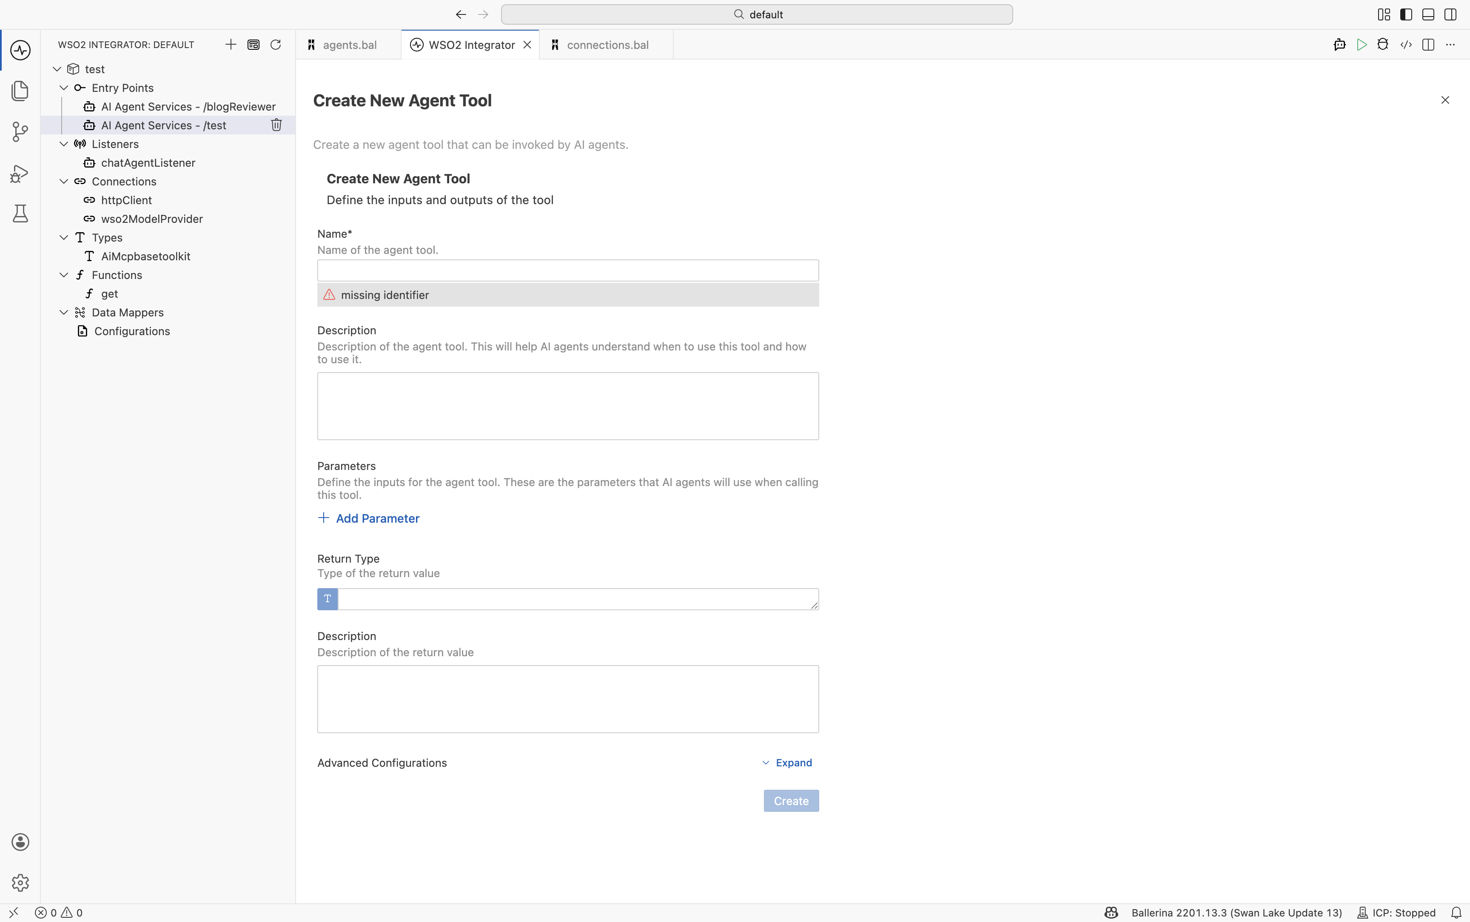
Task: Click the errors and warnings status counter
Action: click(59, 912)
